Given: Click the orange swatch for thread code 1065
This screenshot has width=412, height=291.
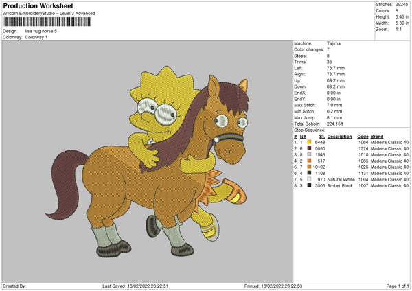Looking at the screenshot, I should [x=309, y=161].
